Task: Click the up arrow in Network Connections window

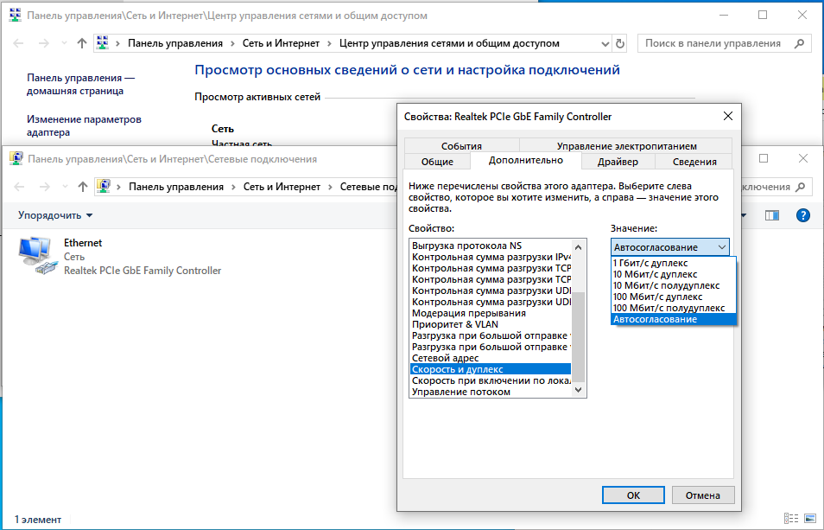Action: coord(82,187)
